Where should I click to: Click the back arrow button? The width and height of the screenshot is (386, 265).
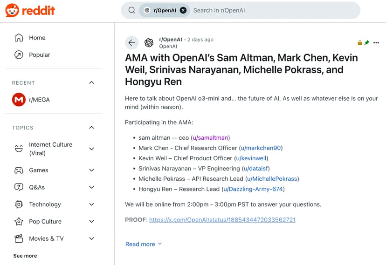point(131,43)
